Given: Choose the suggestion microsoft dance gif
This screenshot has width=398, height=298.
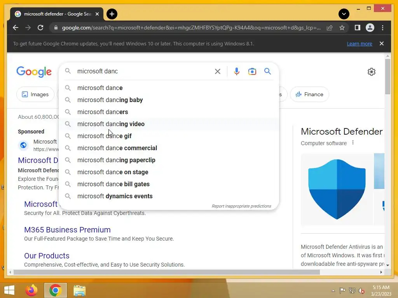Looking at the screenshot, I should coord(169,136).
